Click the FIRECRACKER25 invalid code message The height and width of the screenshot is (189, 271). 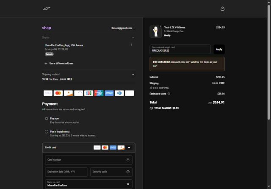(187, 64)
